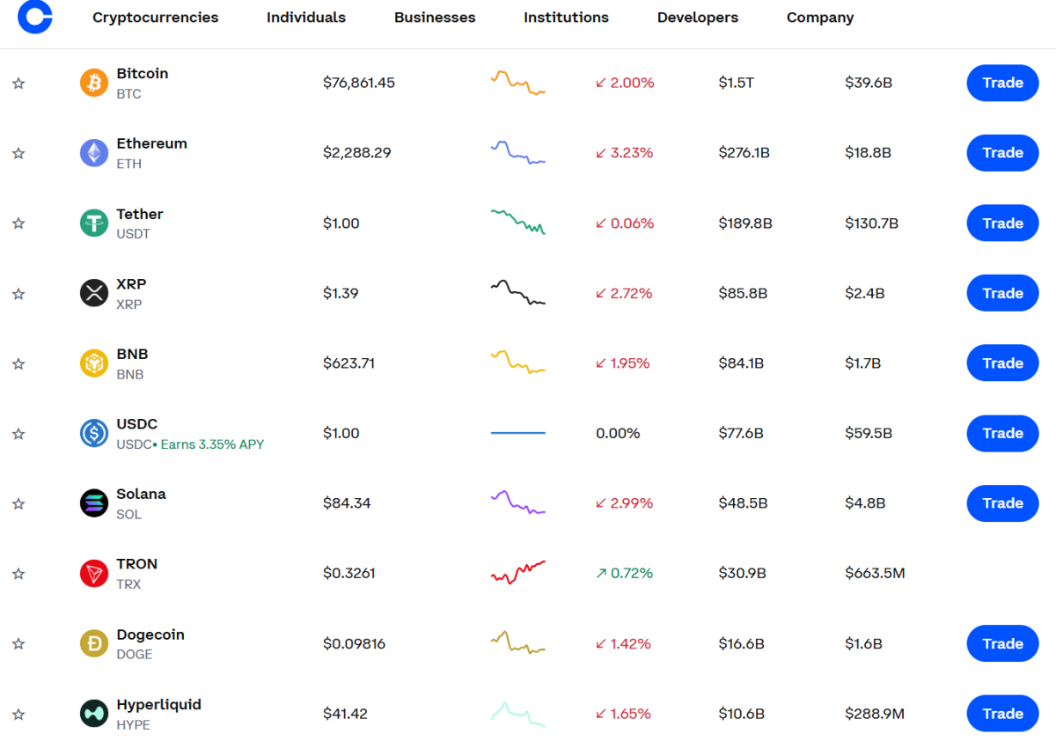1056x741 pixels.
Task: Click the Trade button for BNB
Action: pyautogui.click(x=1003, y=363)
